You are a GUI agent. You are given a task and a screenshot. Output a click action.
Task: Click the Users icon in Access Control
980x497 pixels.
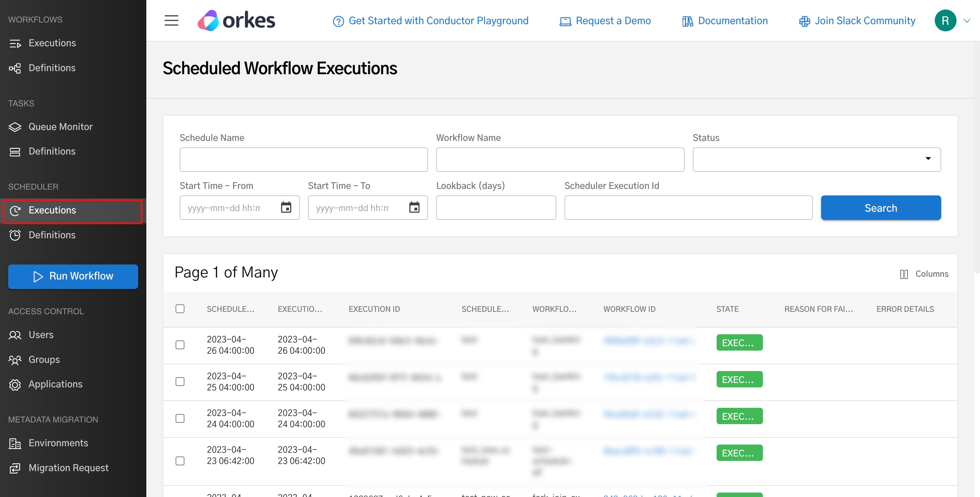click(15, 335)
